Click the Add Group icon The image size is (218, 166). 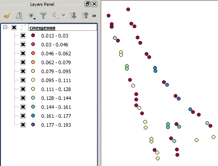[x=19, y=16]
